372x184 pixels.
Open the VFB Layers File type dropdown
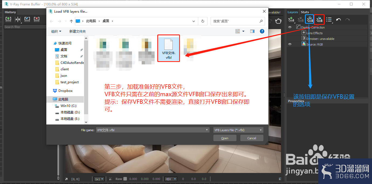pos(238,130)
